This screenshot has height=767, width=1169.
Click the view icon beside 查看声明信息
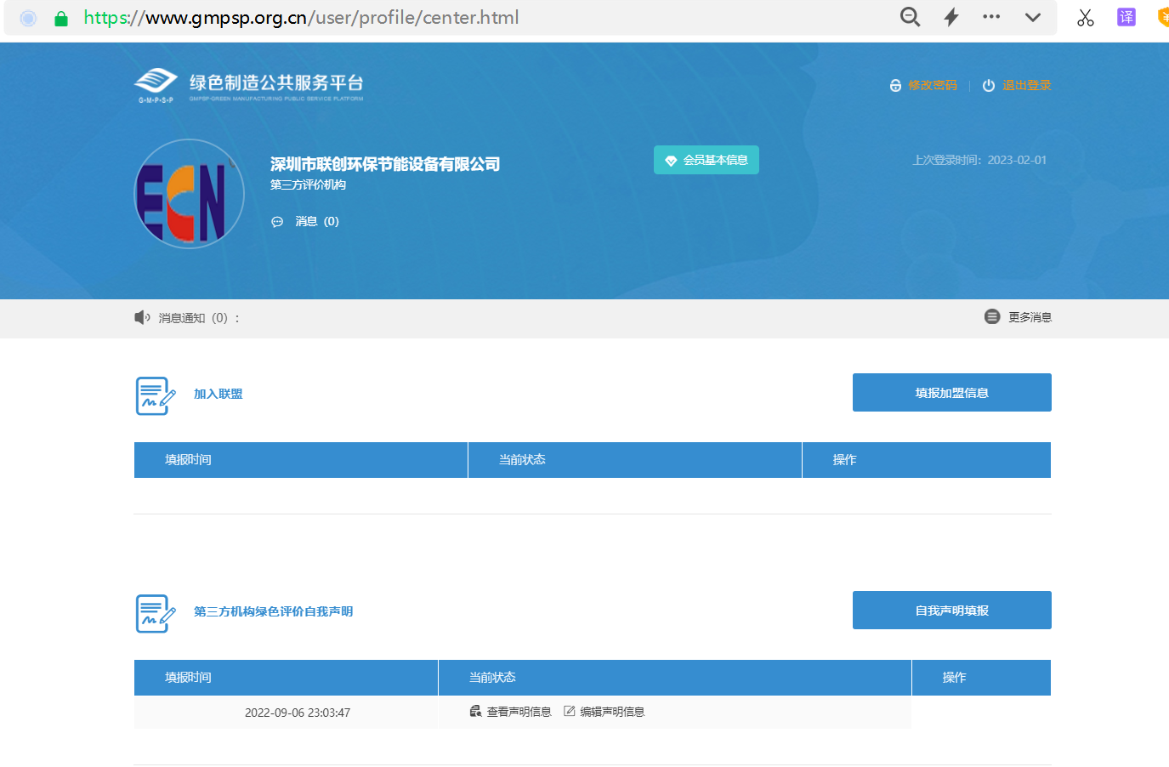click(476, 711)
